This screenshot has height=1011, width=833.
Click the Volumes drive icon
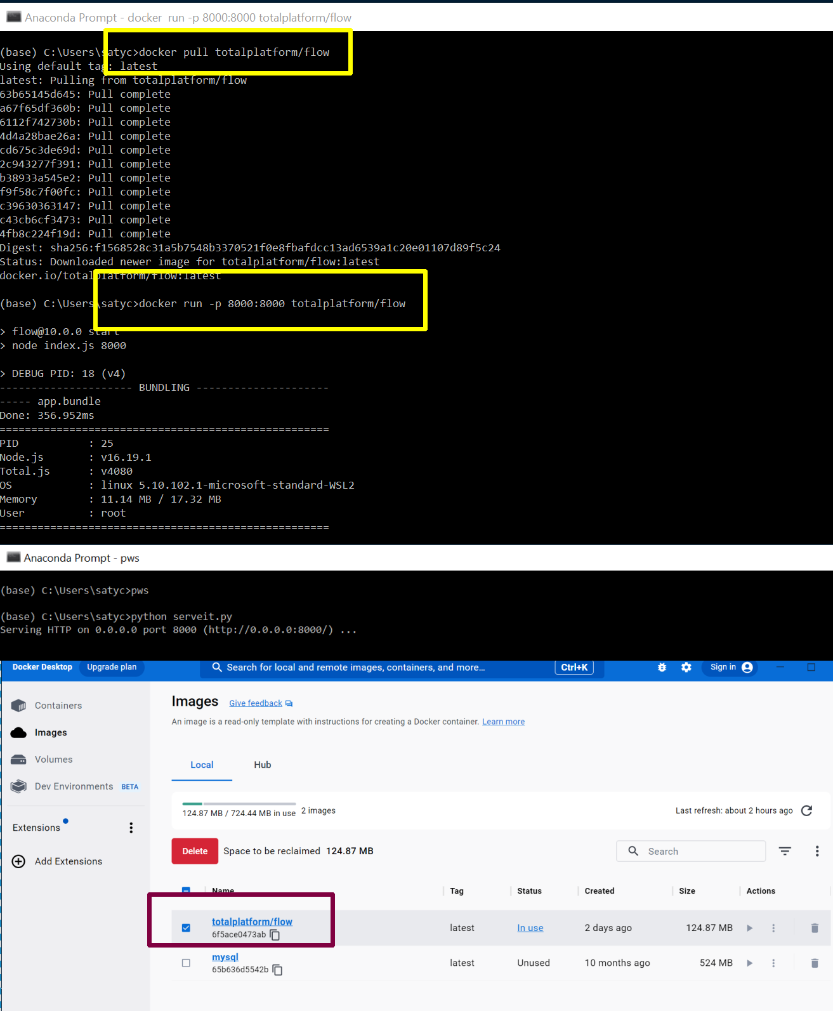click(x=18, y=760)
